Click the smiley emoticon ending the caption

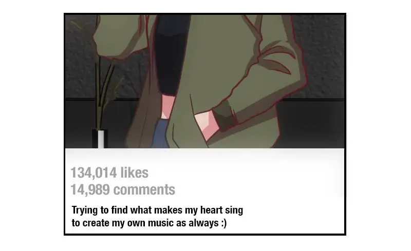tap(223, 223)
